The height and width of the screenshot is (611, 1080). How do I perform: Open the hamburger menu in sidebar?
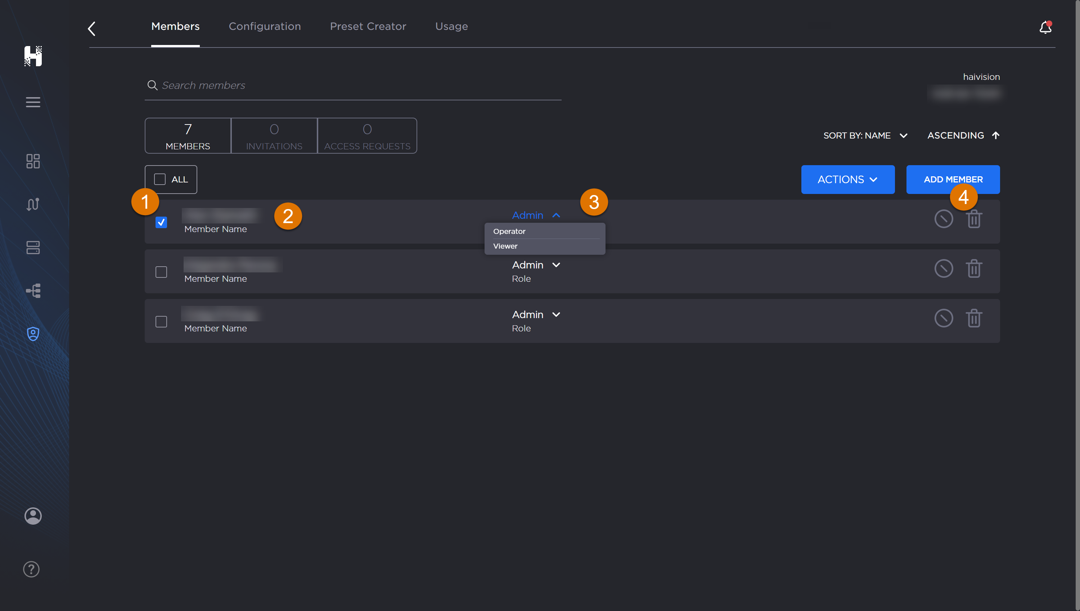tap(33, 102)
